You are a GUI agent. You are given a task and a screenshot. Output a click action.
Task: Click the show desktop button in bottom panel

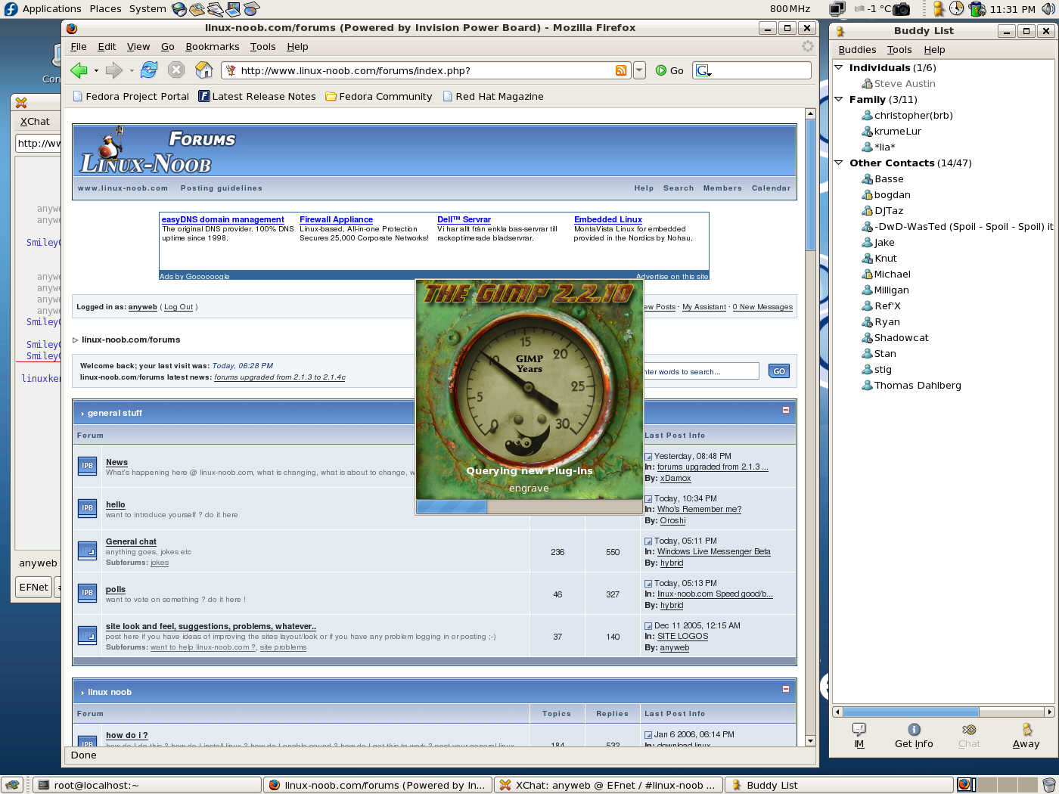tap(13, 785)
